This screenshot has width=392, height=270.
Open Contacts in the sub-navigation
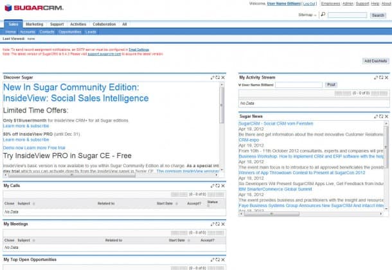[x=47, y=32]
